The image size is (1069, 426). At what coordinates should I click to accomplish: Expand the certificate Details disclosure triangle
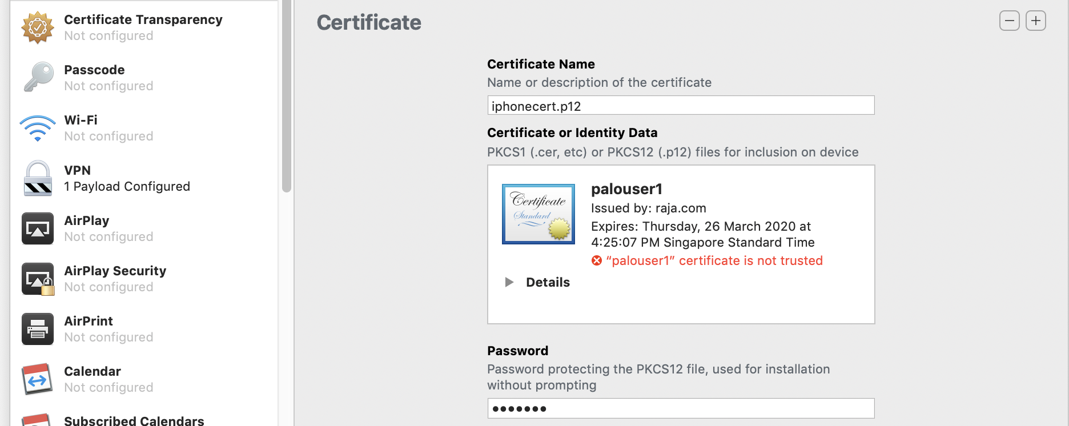[x=509, y=282]
